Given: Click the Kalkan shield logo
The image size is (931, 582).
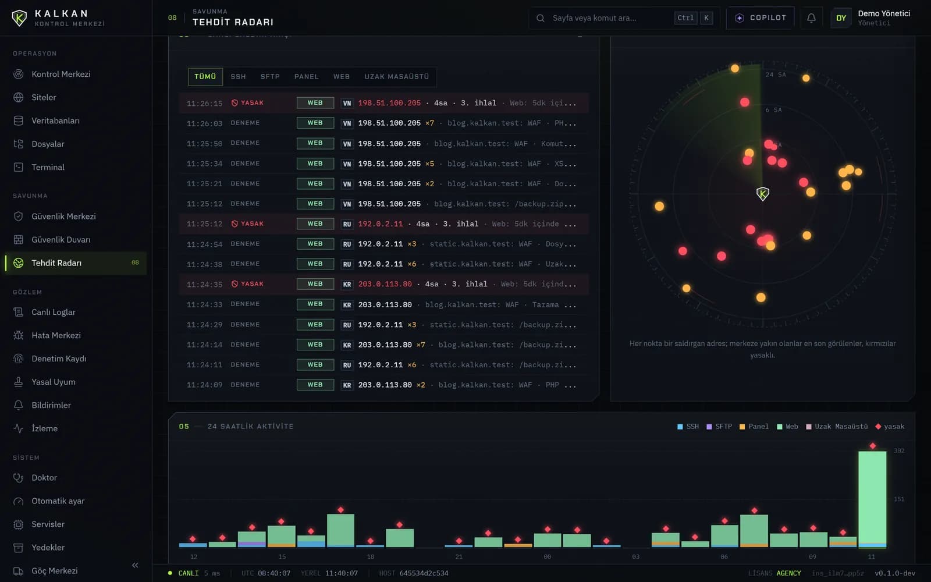Looking at the screenshot, I should pos(19,18).
